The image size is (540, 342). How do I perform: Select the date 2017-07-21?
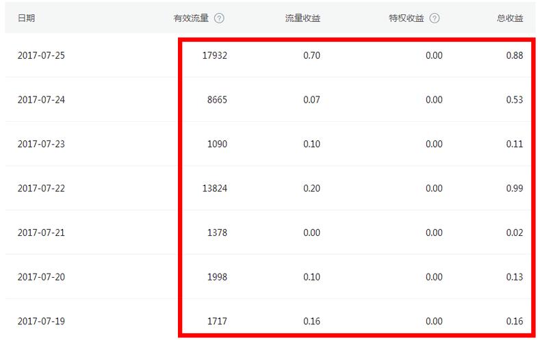[x=41, y=233]
